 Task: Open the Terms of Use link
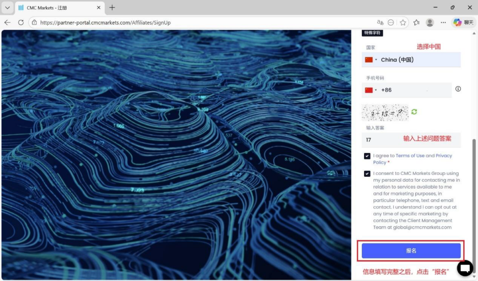[410, 156]
